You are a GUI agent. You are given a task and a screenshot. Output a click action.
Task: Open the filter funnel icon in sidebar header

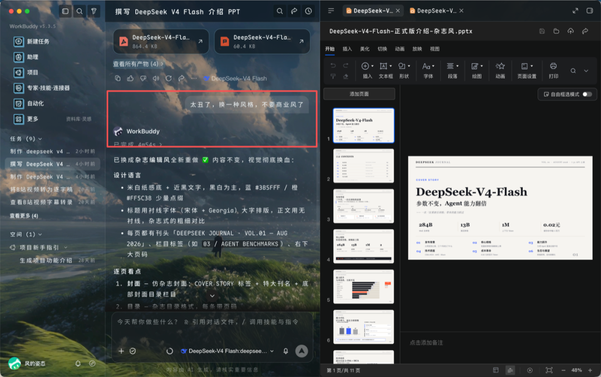(x=94, y=11)
